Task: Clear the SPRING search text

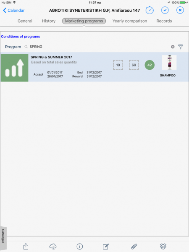Action: pos(173,47)
